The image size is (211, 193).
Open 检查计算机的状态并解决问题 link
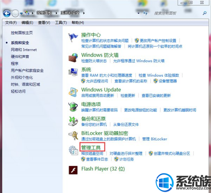105,41
